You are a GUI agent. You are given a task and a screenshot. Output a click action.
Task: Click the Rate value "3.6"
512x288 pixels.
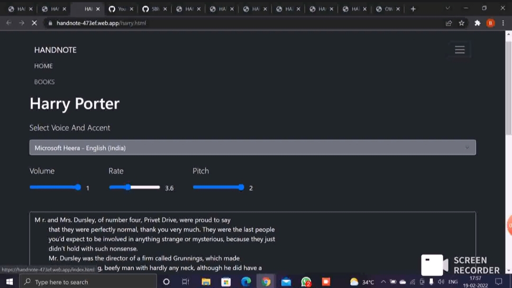coord(169,188)
